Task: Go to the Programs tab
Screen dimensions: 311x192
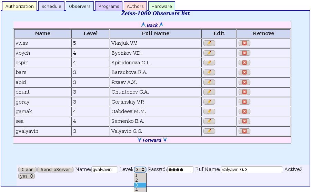Action: [x=109, y=6]
